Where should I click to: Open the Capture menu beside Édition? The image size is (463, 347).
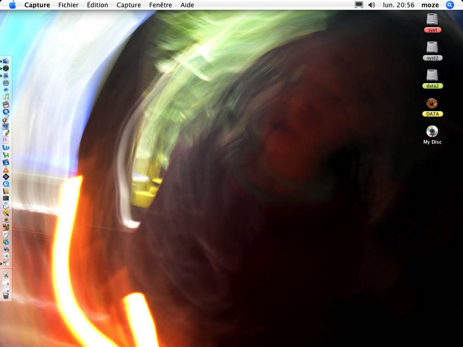pos(128,5)
